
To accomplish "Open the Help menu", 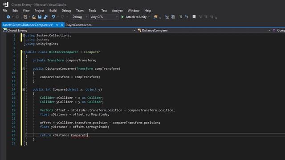I will pos(147,11).
